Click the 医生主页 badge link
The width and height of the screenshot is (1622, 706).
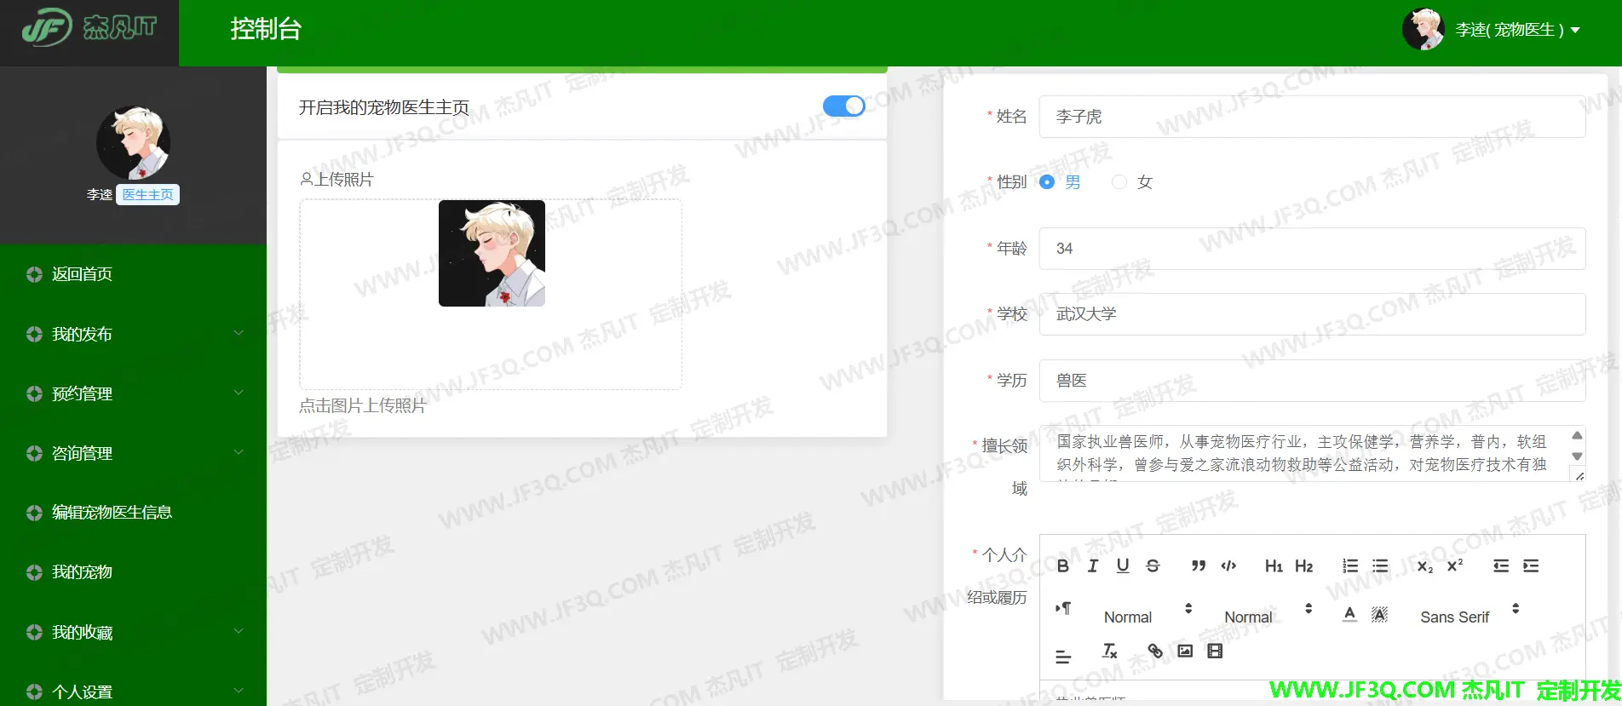tap(147, 195)
